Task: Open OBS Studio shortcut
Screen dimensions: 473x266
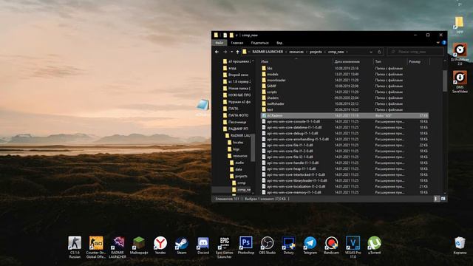Action: coord(268,245)
